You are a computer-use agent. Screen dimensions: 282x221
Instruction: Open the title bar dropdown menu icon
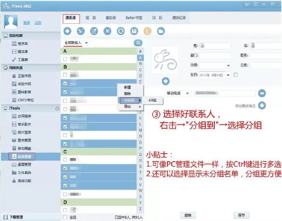point(256,4)
